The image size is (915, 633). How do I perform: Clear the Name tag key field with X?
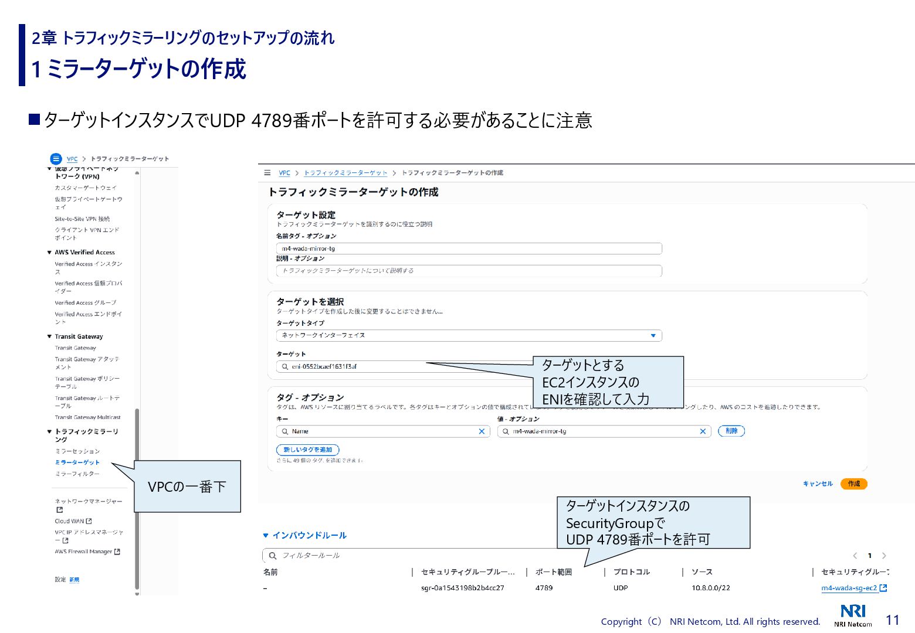point(482,431)
